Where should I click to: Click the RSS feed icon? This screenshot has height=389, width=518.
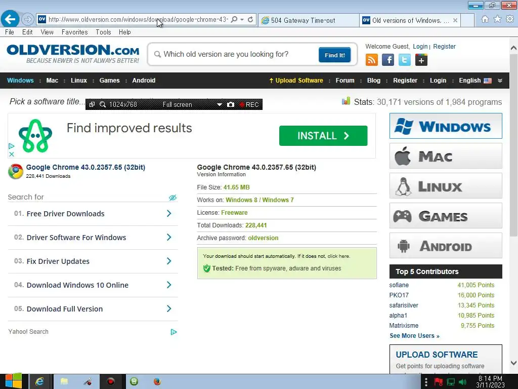(372, 60)
